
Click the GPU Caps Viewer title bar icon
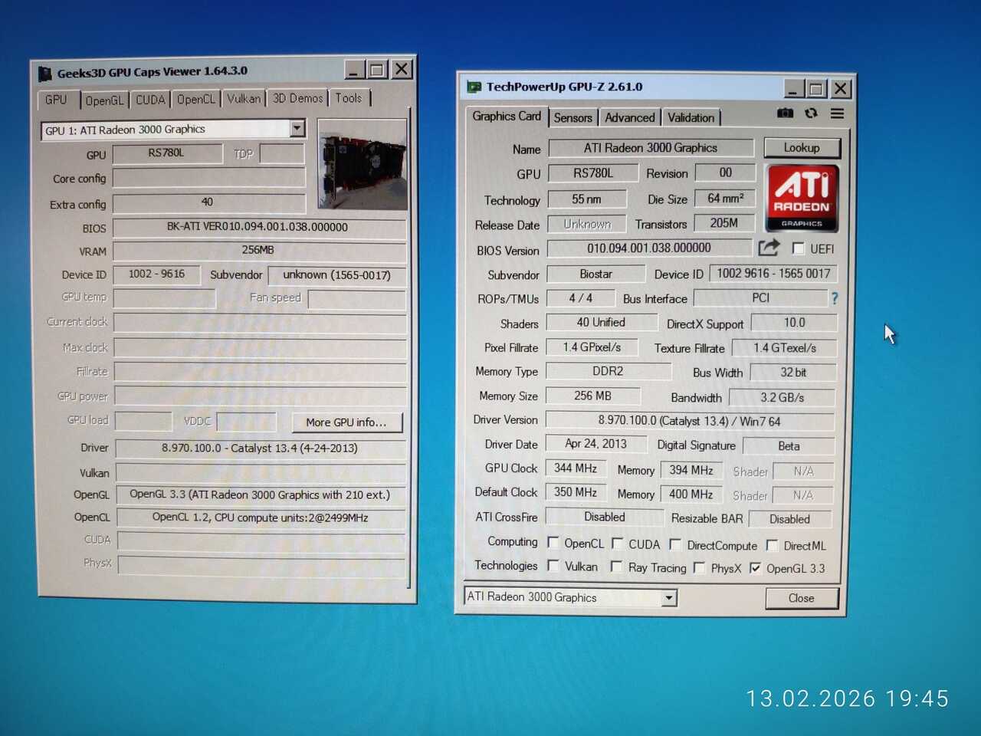(45, 73)
